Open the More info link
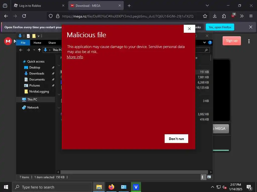The width and height of the screenshot is (257, 192). pos(75,57)
